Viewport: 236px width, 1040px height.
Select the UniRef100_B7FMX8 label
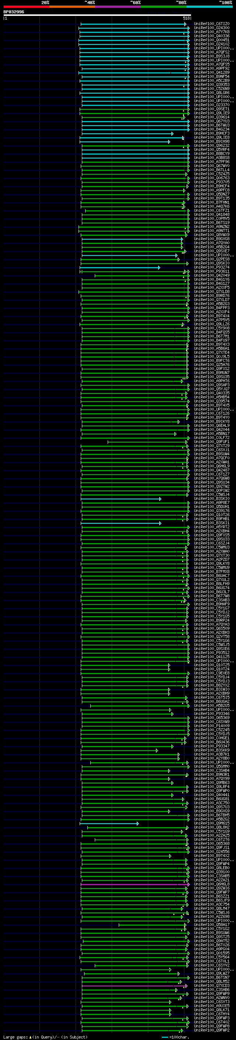click(211, 572)
